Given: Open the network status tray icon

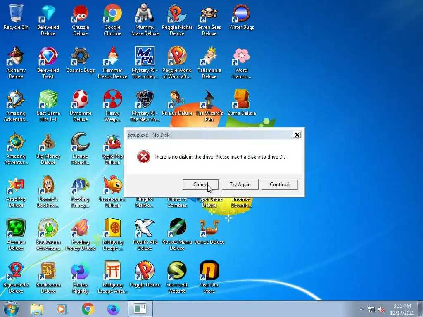Looking at the screenshot, I should point(371,309).
